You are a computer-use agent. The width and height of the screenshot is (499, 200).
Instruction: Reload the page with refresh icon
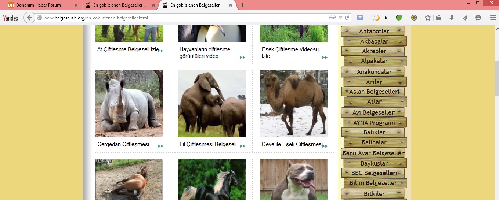(347, 18)
